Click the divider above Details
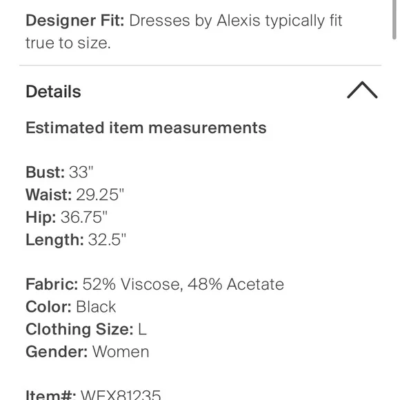The width and height of the screenshot is (400, 400). (200, 66)
